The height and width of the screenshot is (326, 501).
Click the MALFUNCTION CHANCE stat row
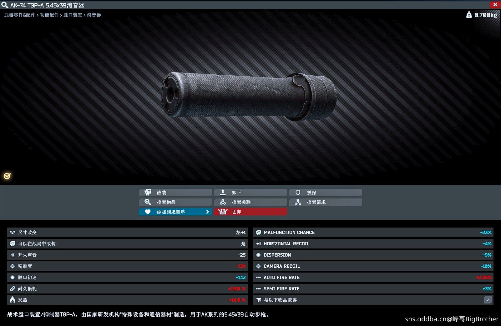click(373, 233)
